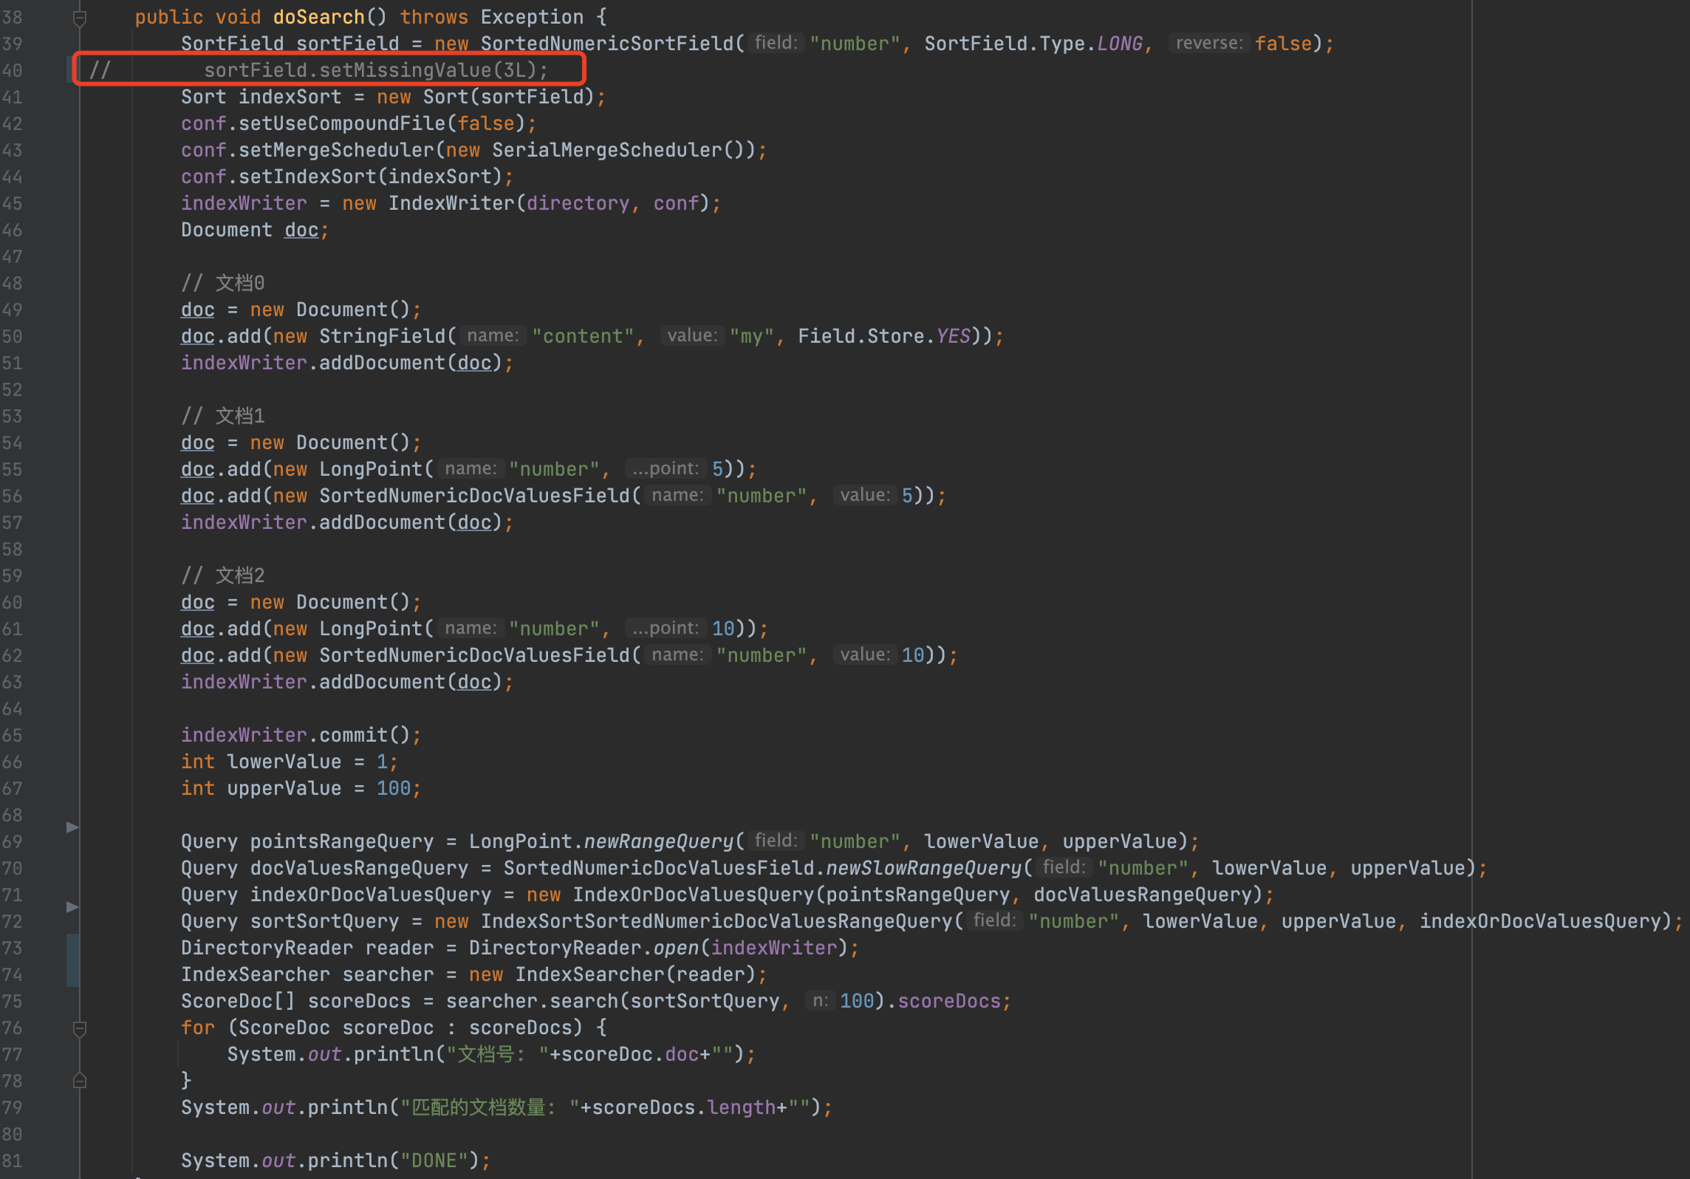The width and height of the screenshot is (1690, 1179).
Task: Click the 'value:' hint before "my"
Action: pos(692,335)
